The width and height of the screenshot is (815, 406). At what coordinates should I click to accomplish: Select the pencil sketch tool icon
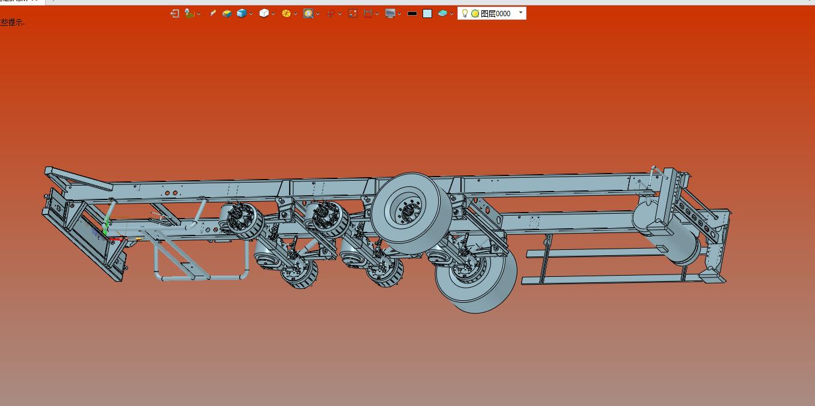[x=213, y=13]
